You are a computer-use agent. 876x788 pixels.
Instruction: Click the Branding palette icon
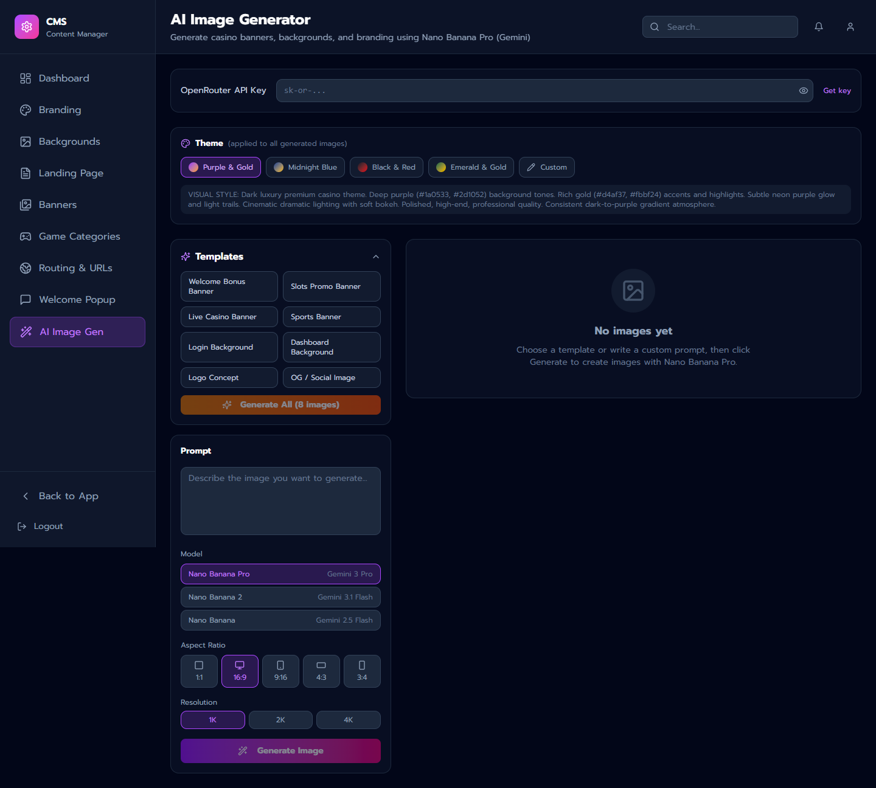tap(26, 110)
